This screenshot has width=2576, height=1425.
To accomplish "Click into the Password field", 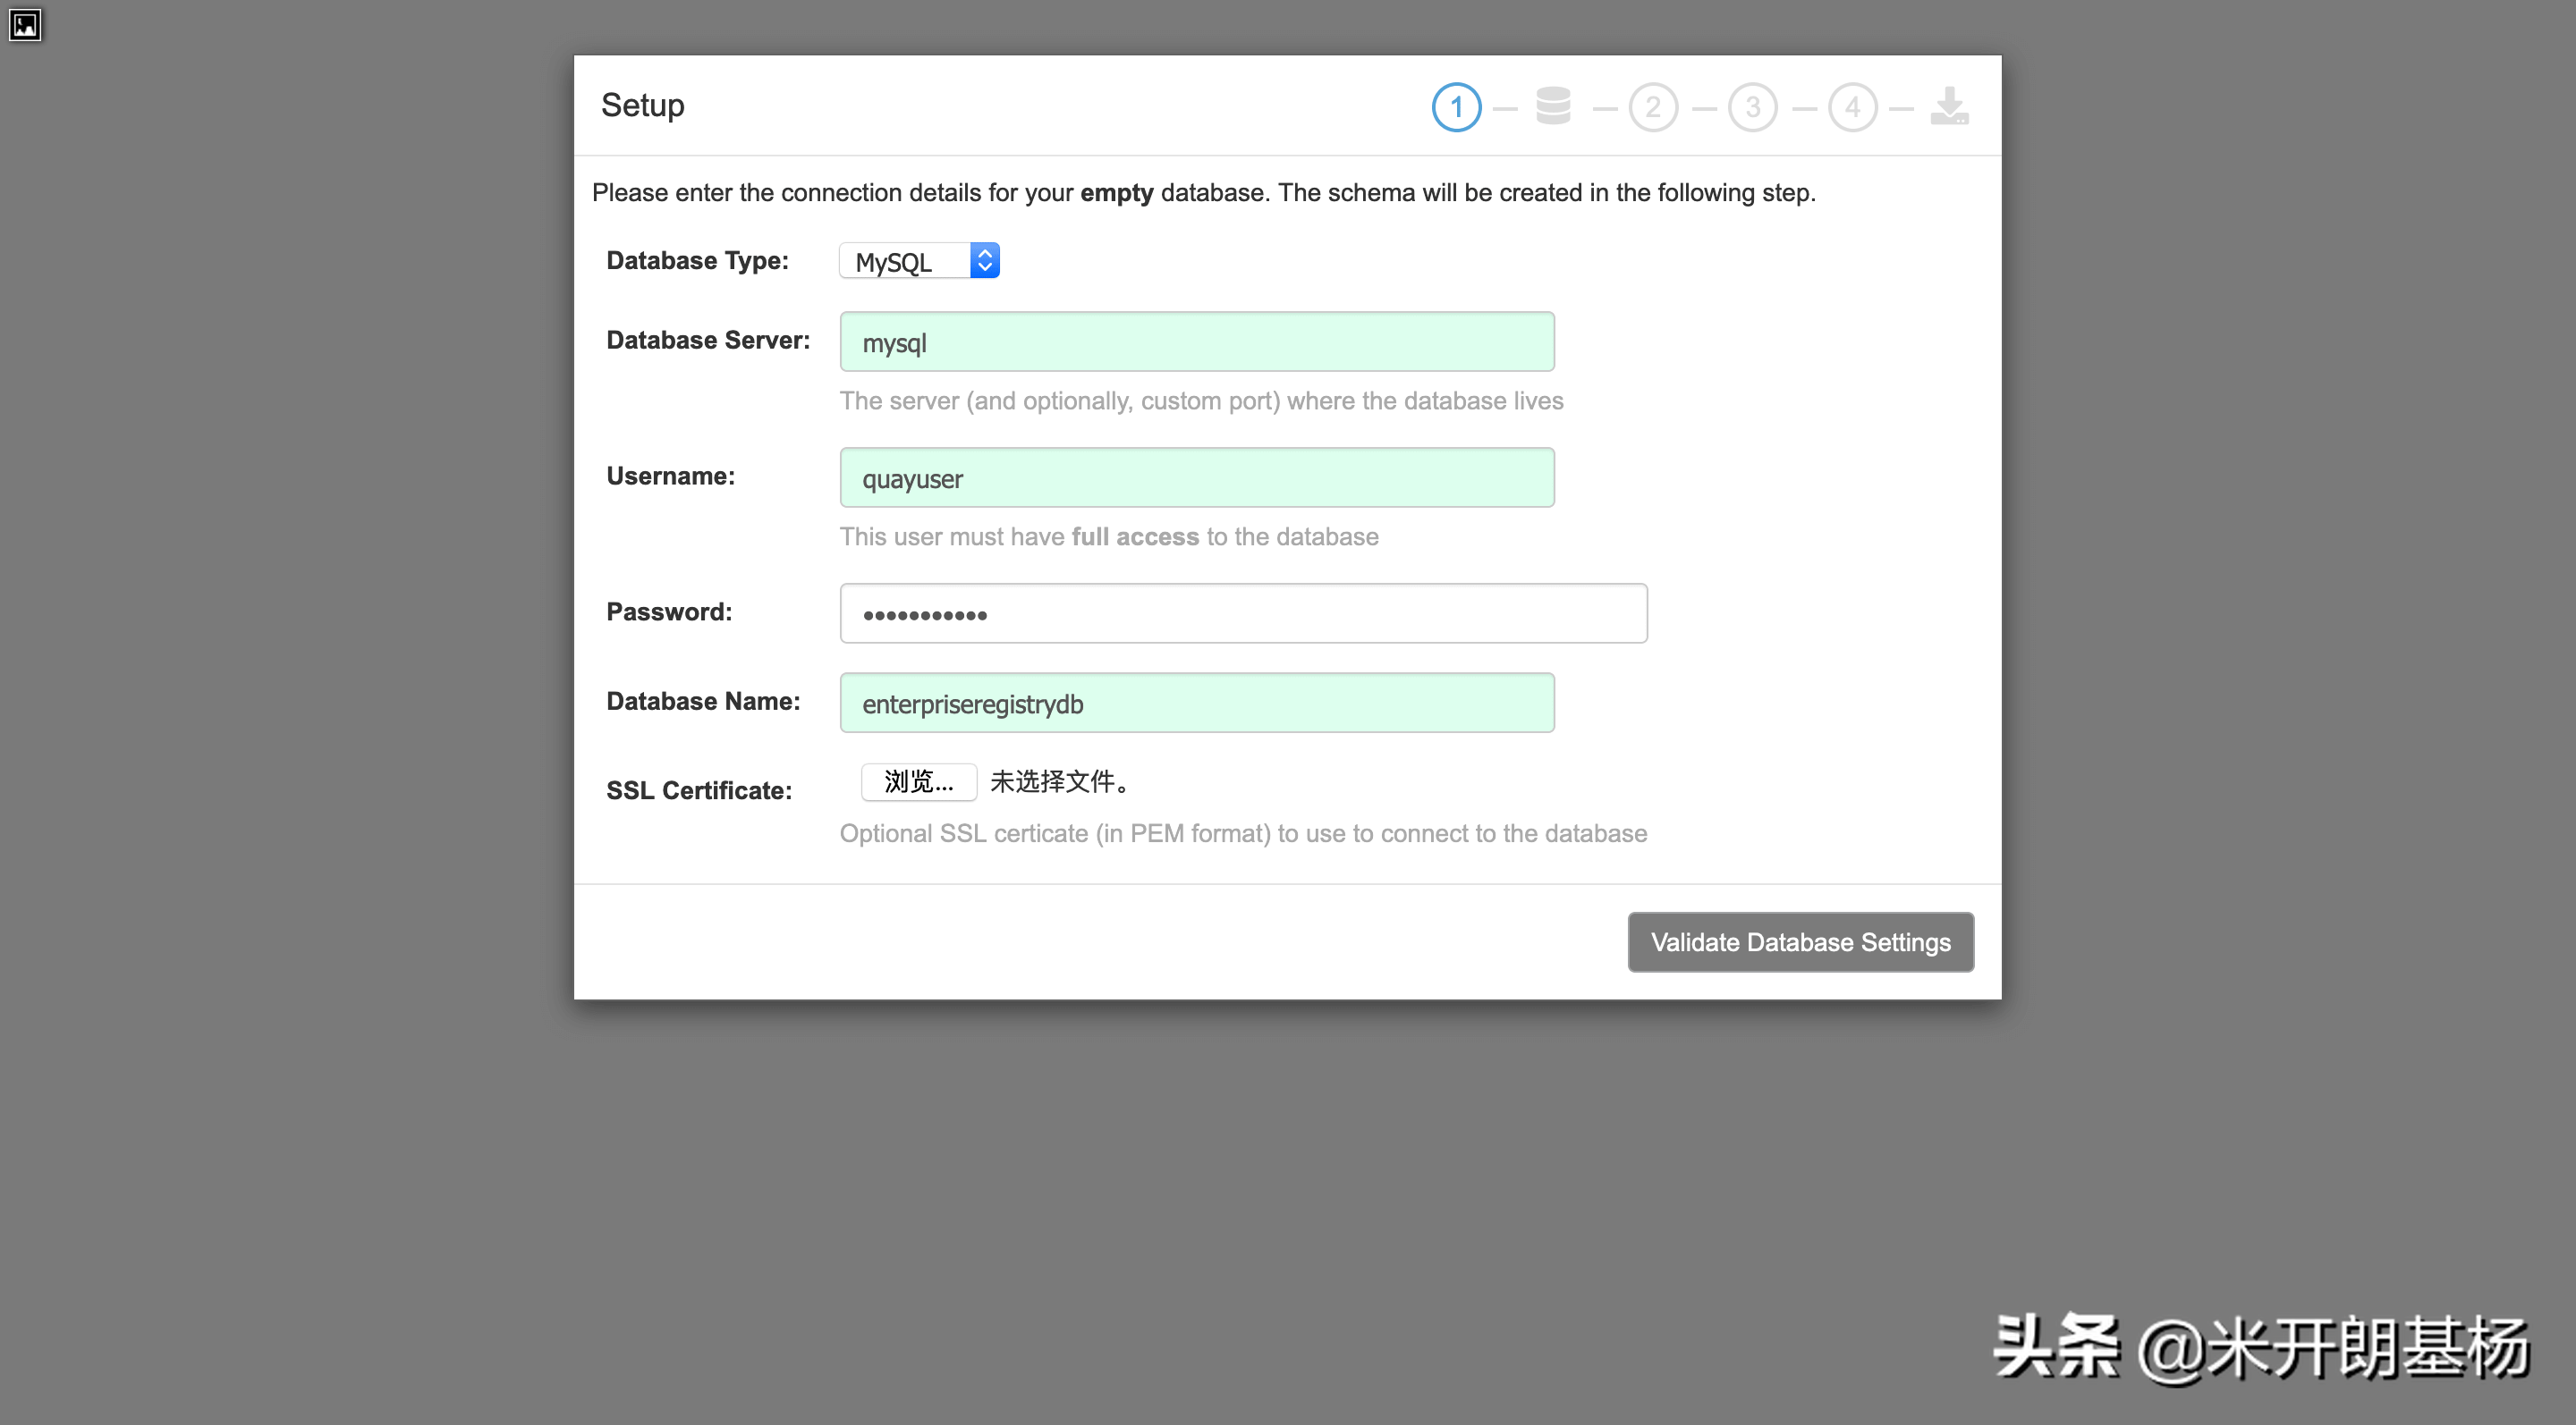I will (x=1243, y=613).
